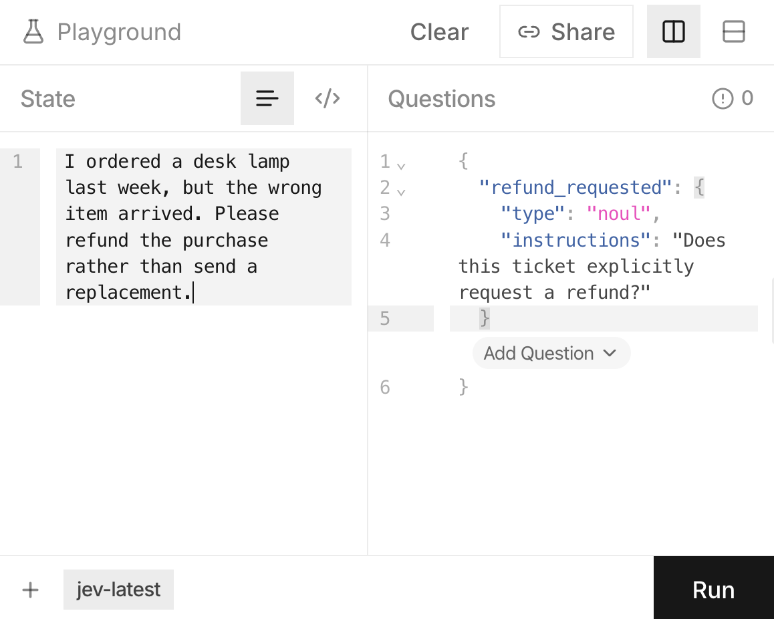Add a new model with plus icon
Viewport: 774px width, 619px height.
coord(30,590)
